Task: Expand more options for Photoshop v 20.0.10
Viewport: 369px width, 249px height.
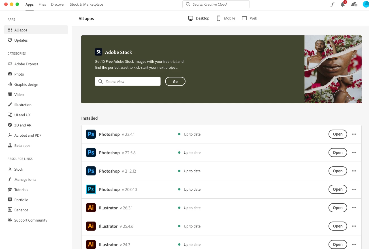Action: (354, 189)
